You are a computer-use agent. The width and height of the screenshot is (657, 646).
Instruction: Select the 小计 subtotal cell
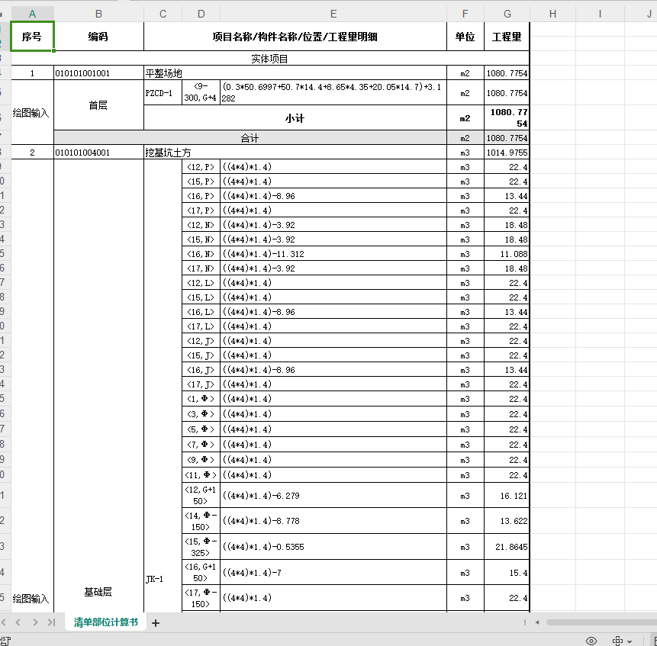point(295,118)
